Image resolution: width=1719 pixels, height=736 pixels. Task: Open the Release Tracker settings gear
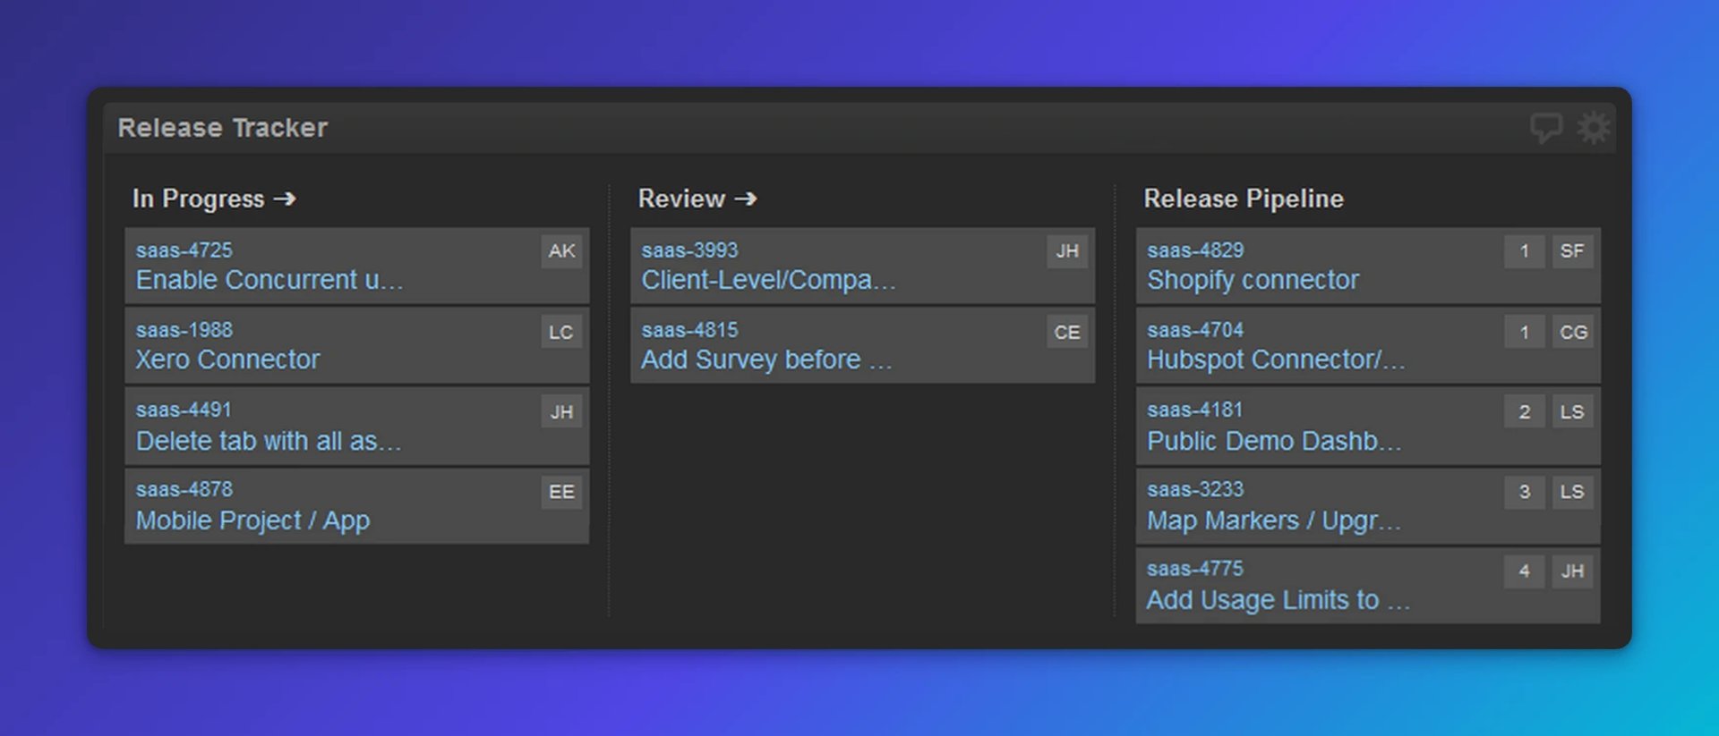pos(1594,128)
